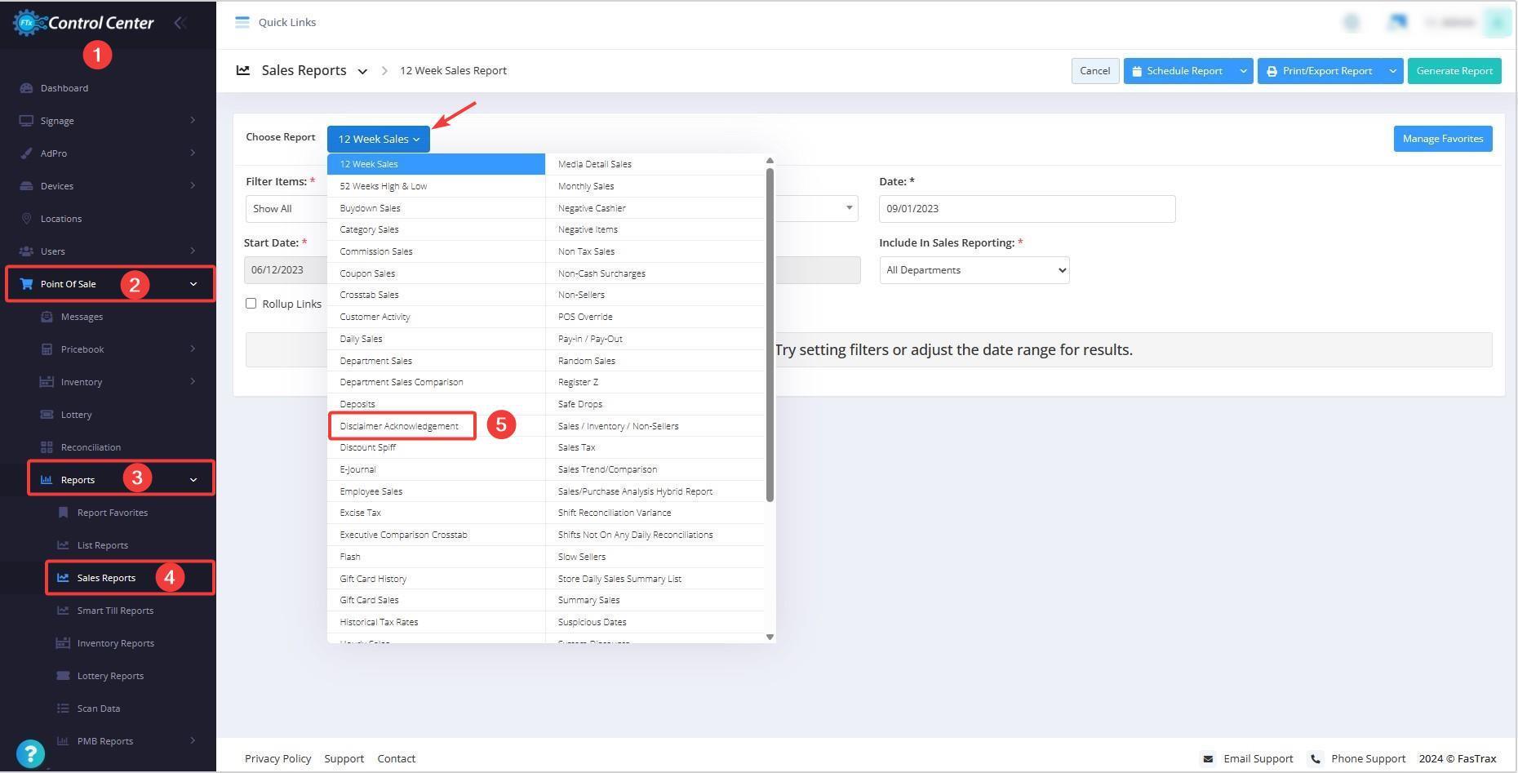This screenshot has width=1518, height=773.
Task: Open the Print/Export Report dropdown arrow
Action: pos(1392,71)
